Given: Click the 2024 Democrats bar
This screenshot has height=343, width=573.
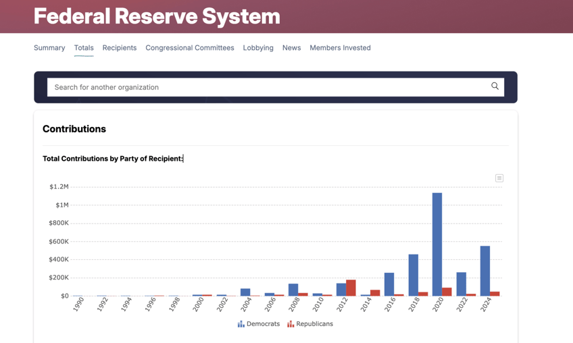Looking at the screenshot, I should click(x=485, y=271).
